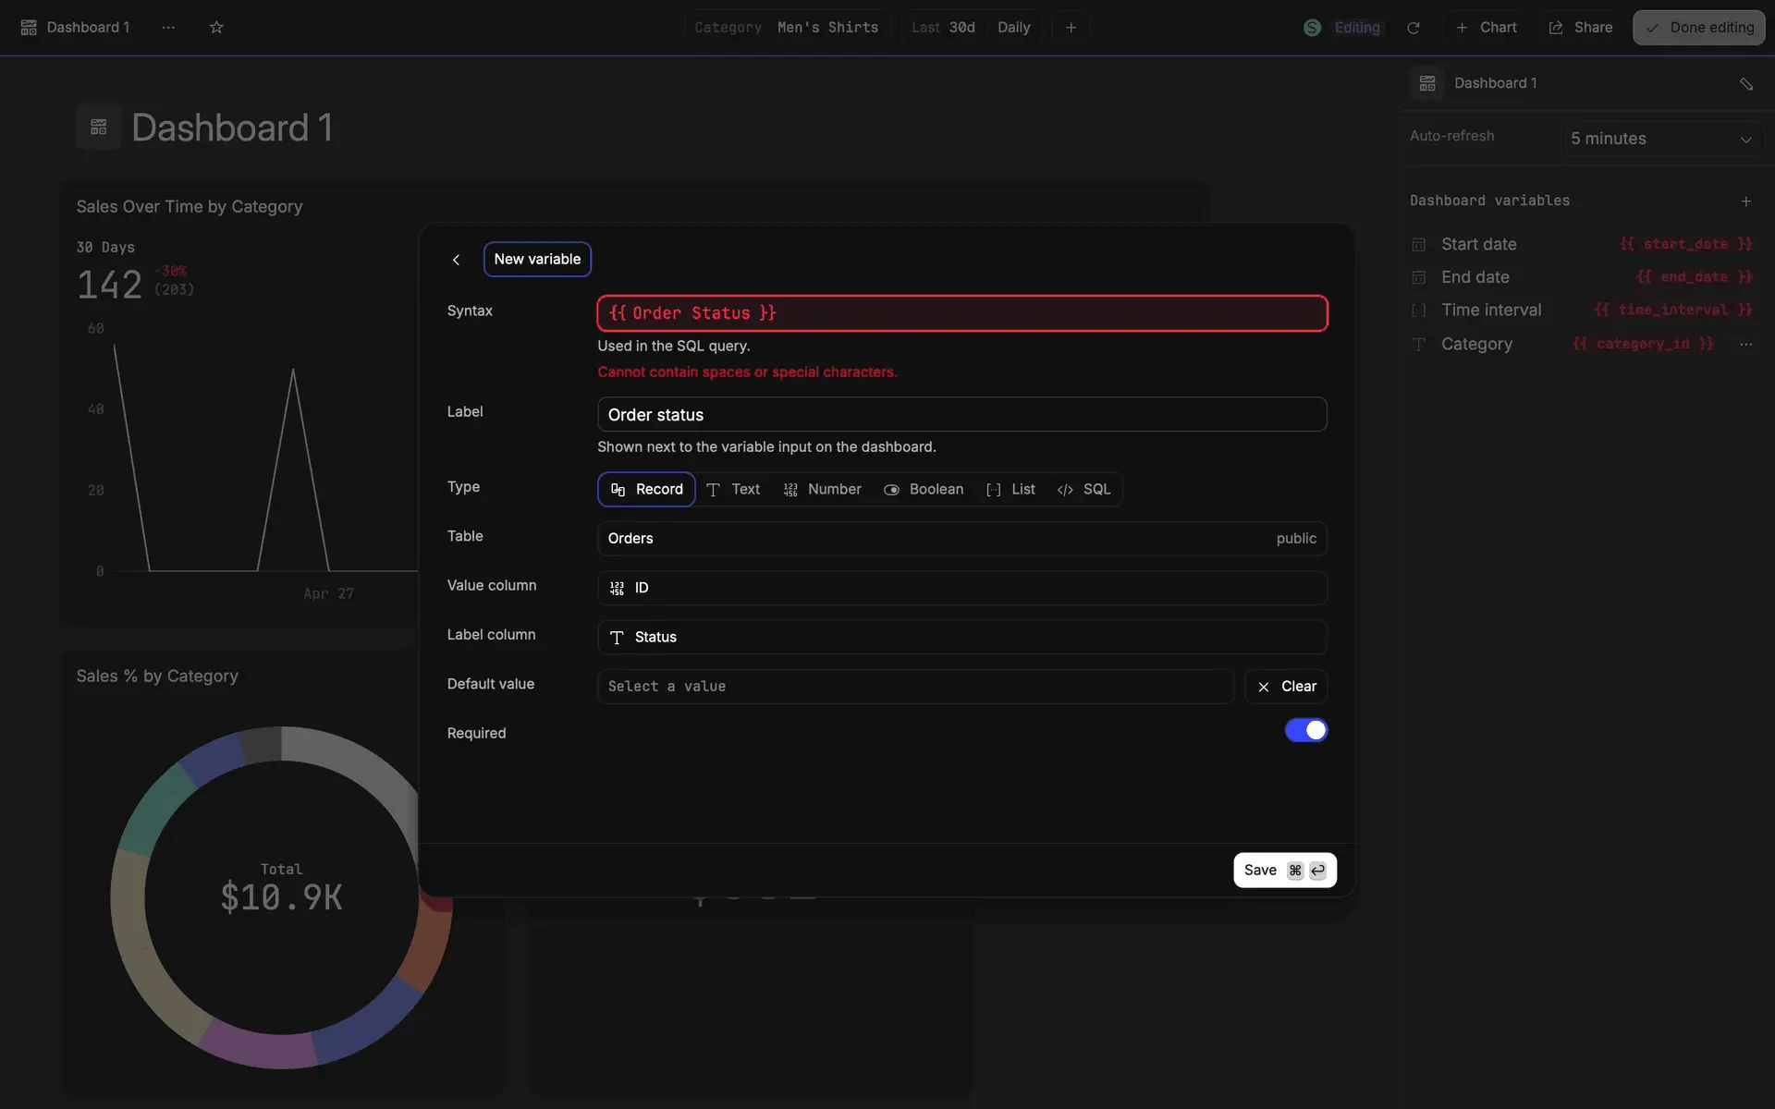This screenshot has height=1109, width=1775.
Task: Click the Syntax input field
Action: tap(961, 313)
